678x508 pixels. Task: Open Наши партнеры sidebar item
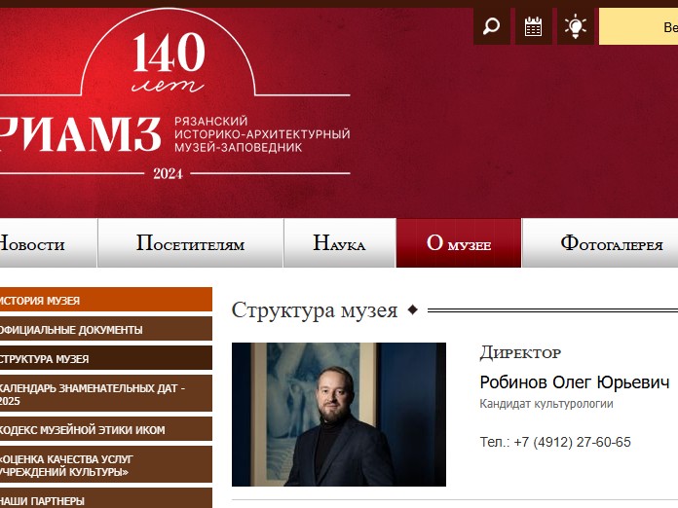click(x=106, y=498)
